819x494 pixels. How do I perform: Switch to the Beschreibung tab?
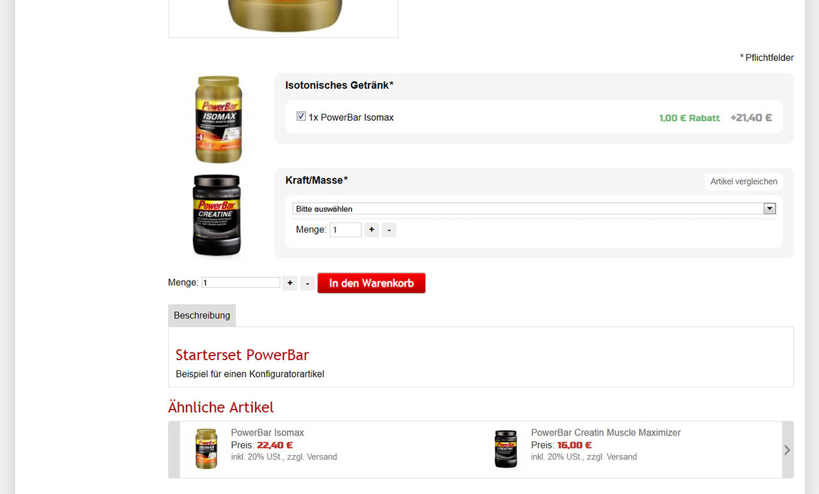[x=202, y=315]
